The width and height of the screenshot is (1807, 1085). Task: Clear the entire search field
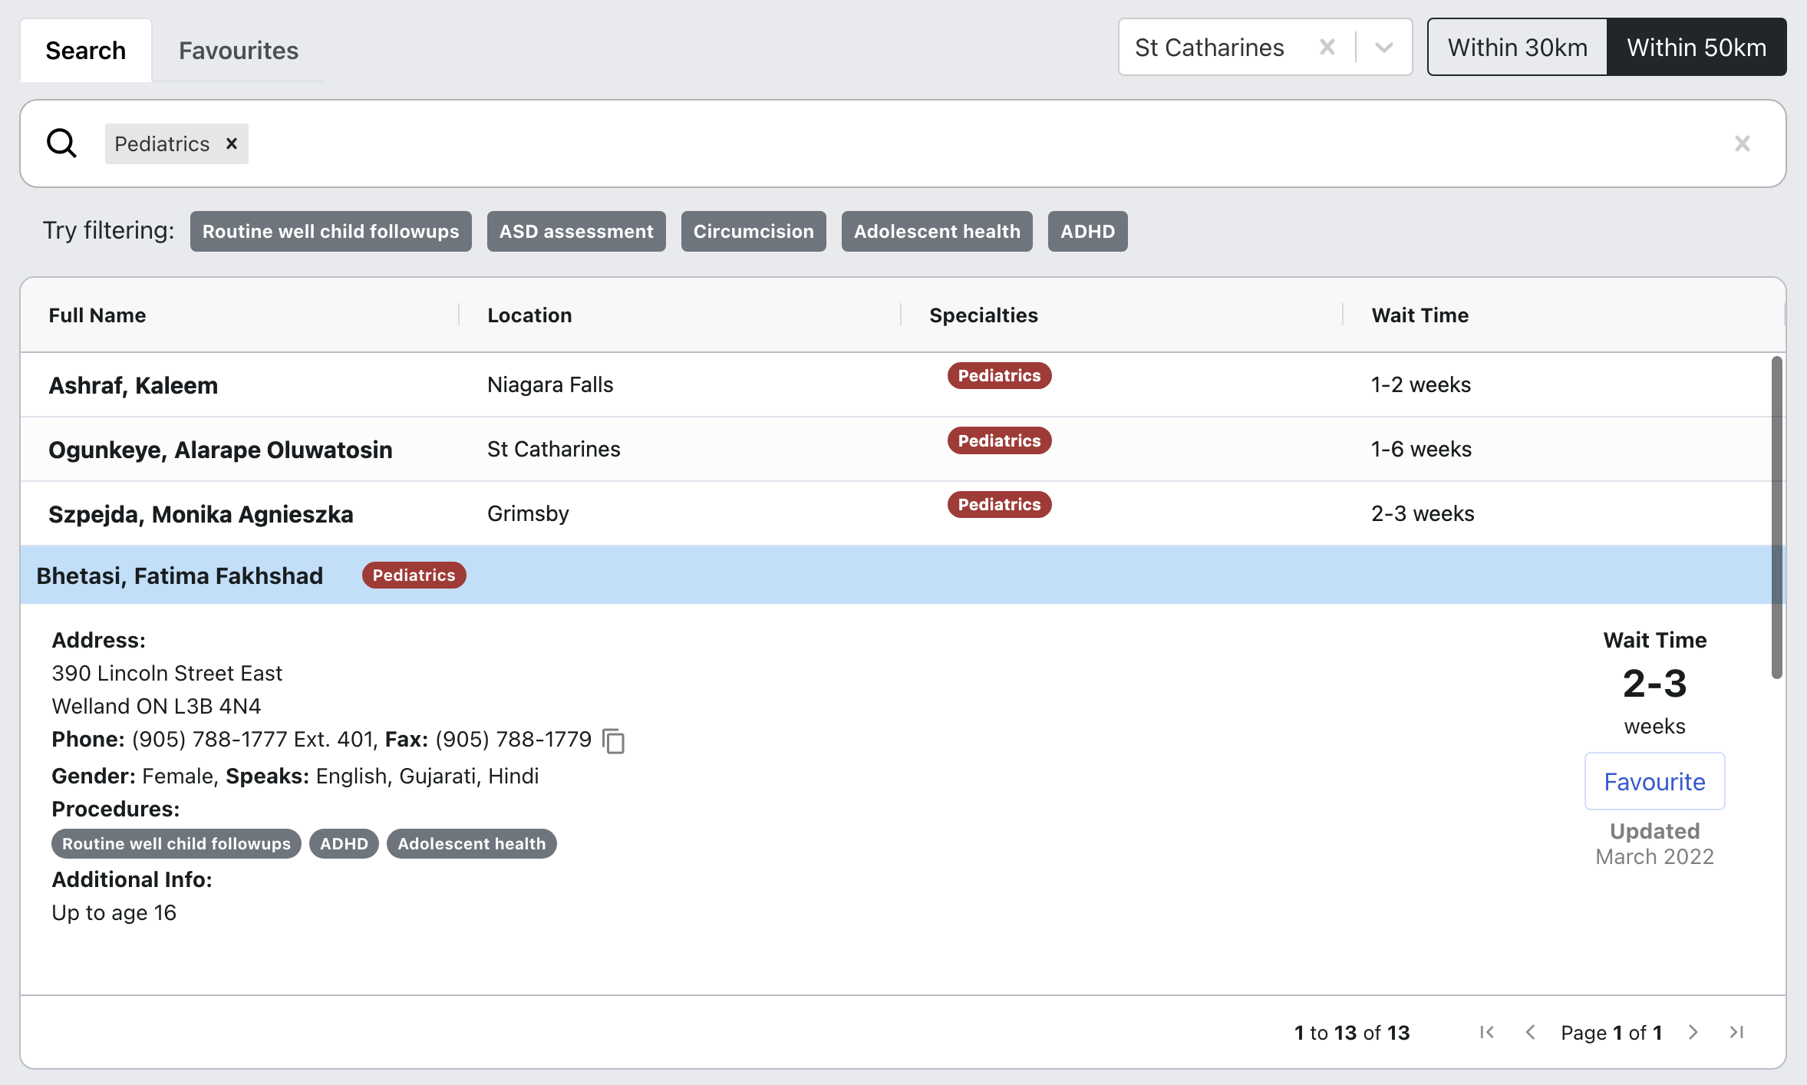coord(1742,143)
